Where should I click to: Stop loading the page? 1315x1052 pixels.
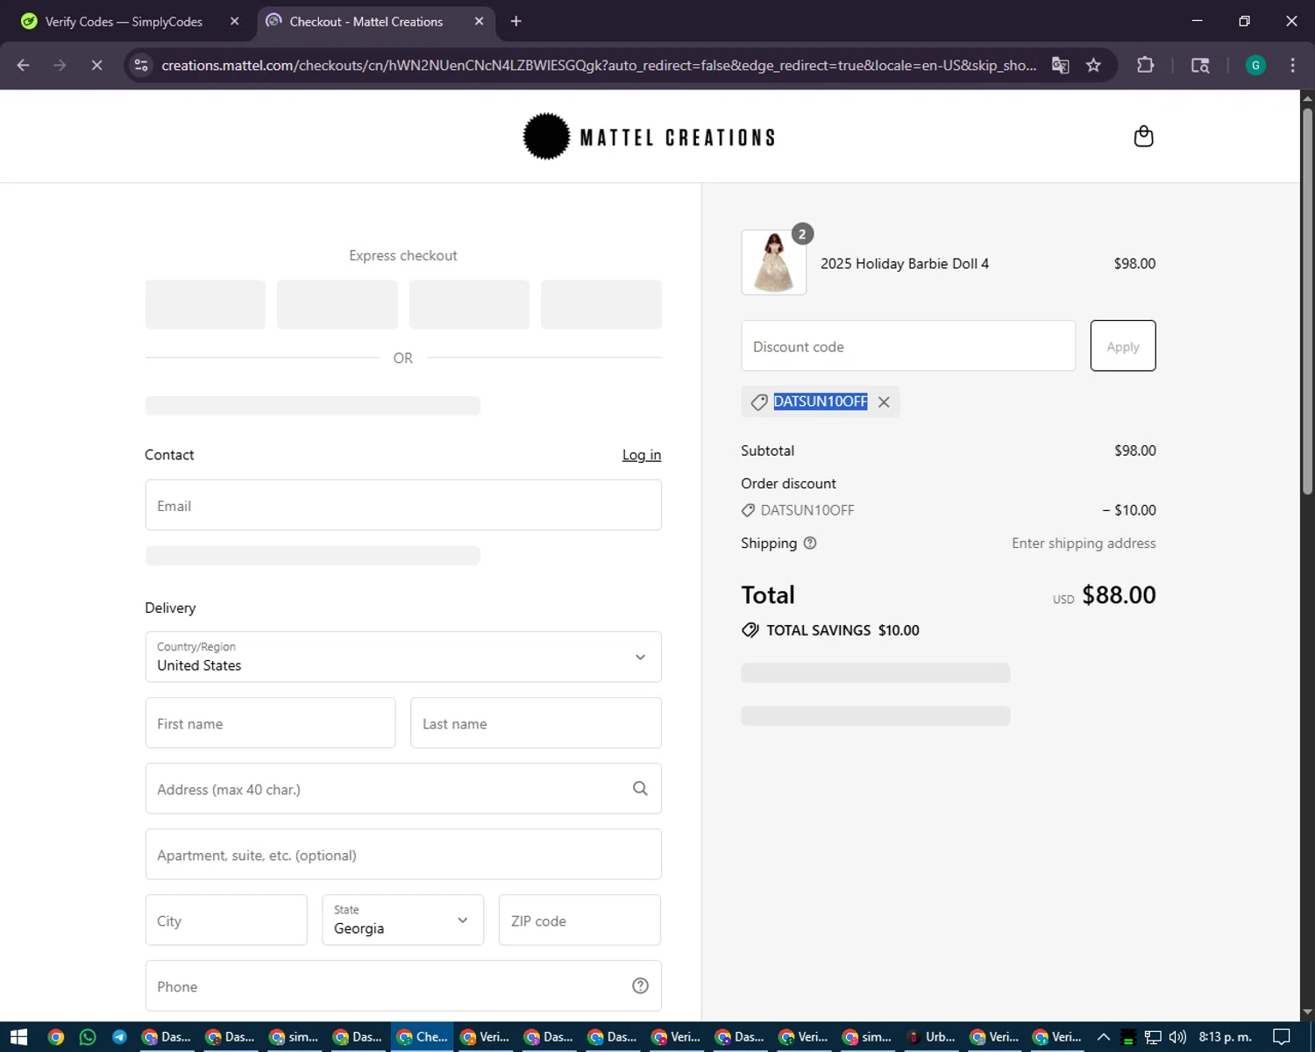point(96,65)
